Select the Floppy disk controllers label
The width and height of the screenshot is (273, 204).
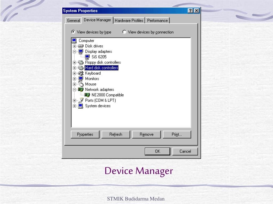[103, 62]
